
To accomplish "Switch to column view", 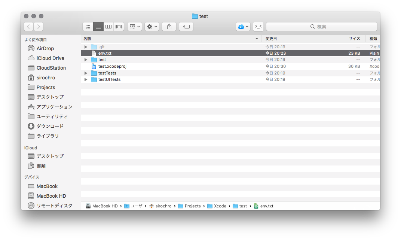I will [x=108, y=26].
